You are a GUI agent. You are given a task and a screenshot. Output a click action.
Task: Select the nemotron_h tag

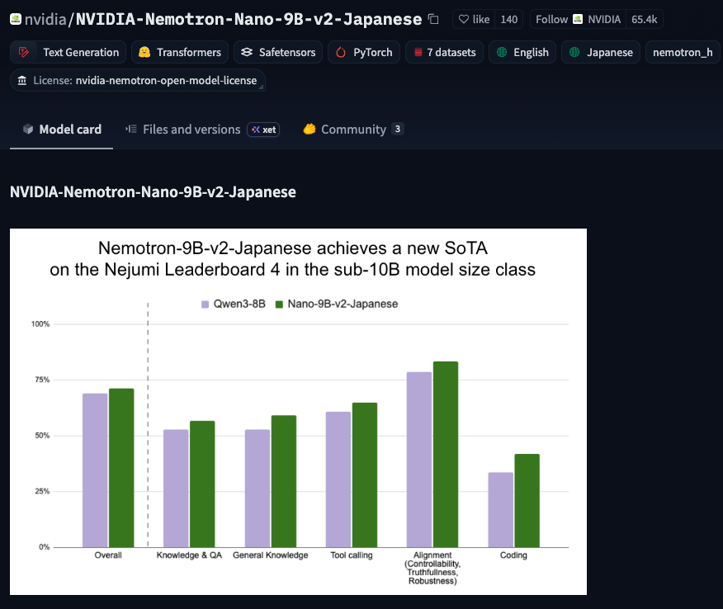point(683,52)
